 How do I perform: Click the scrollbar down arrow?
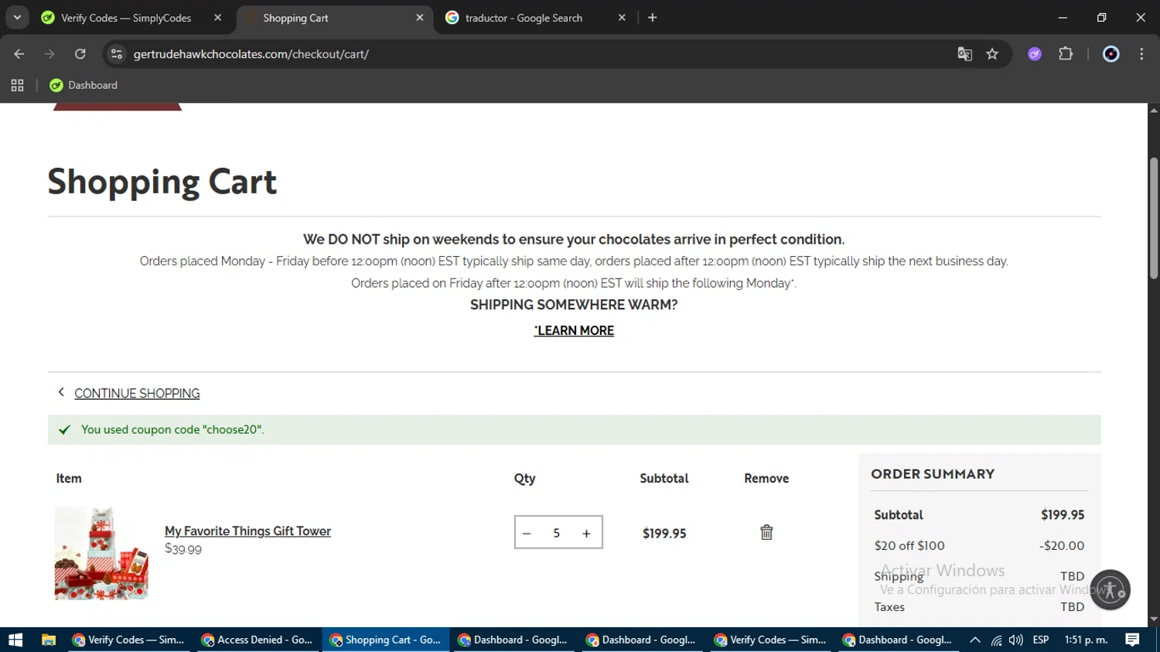(1153, 620)
